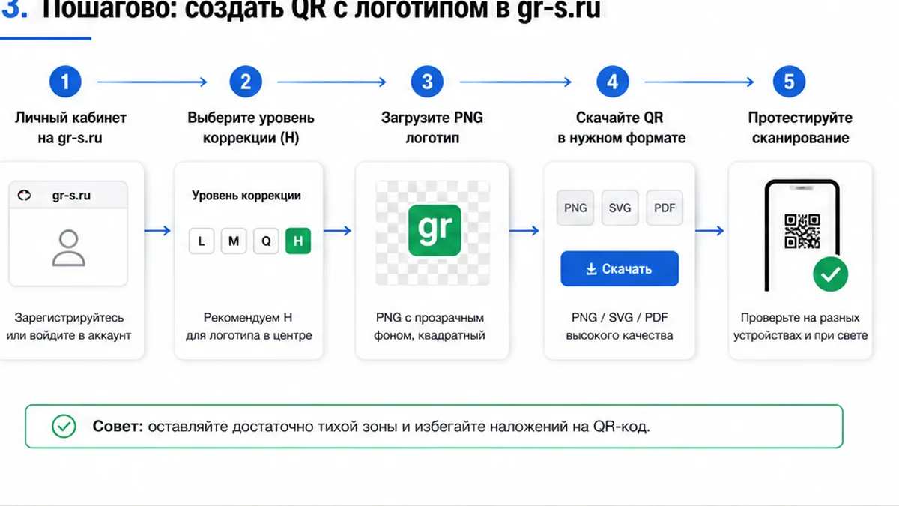Click the blue Скачать button
The width and height of the screenshot is (899, 506).
click(620, 269)
